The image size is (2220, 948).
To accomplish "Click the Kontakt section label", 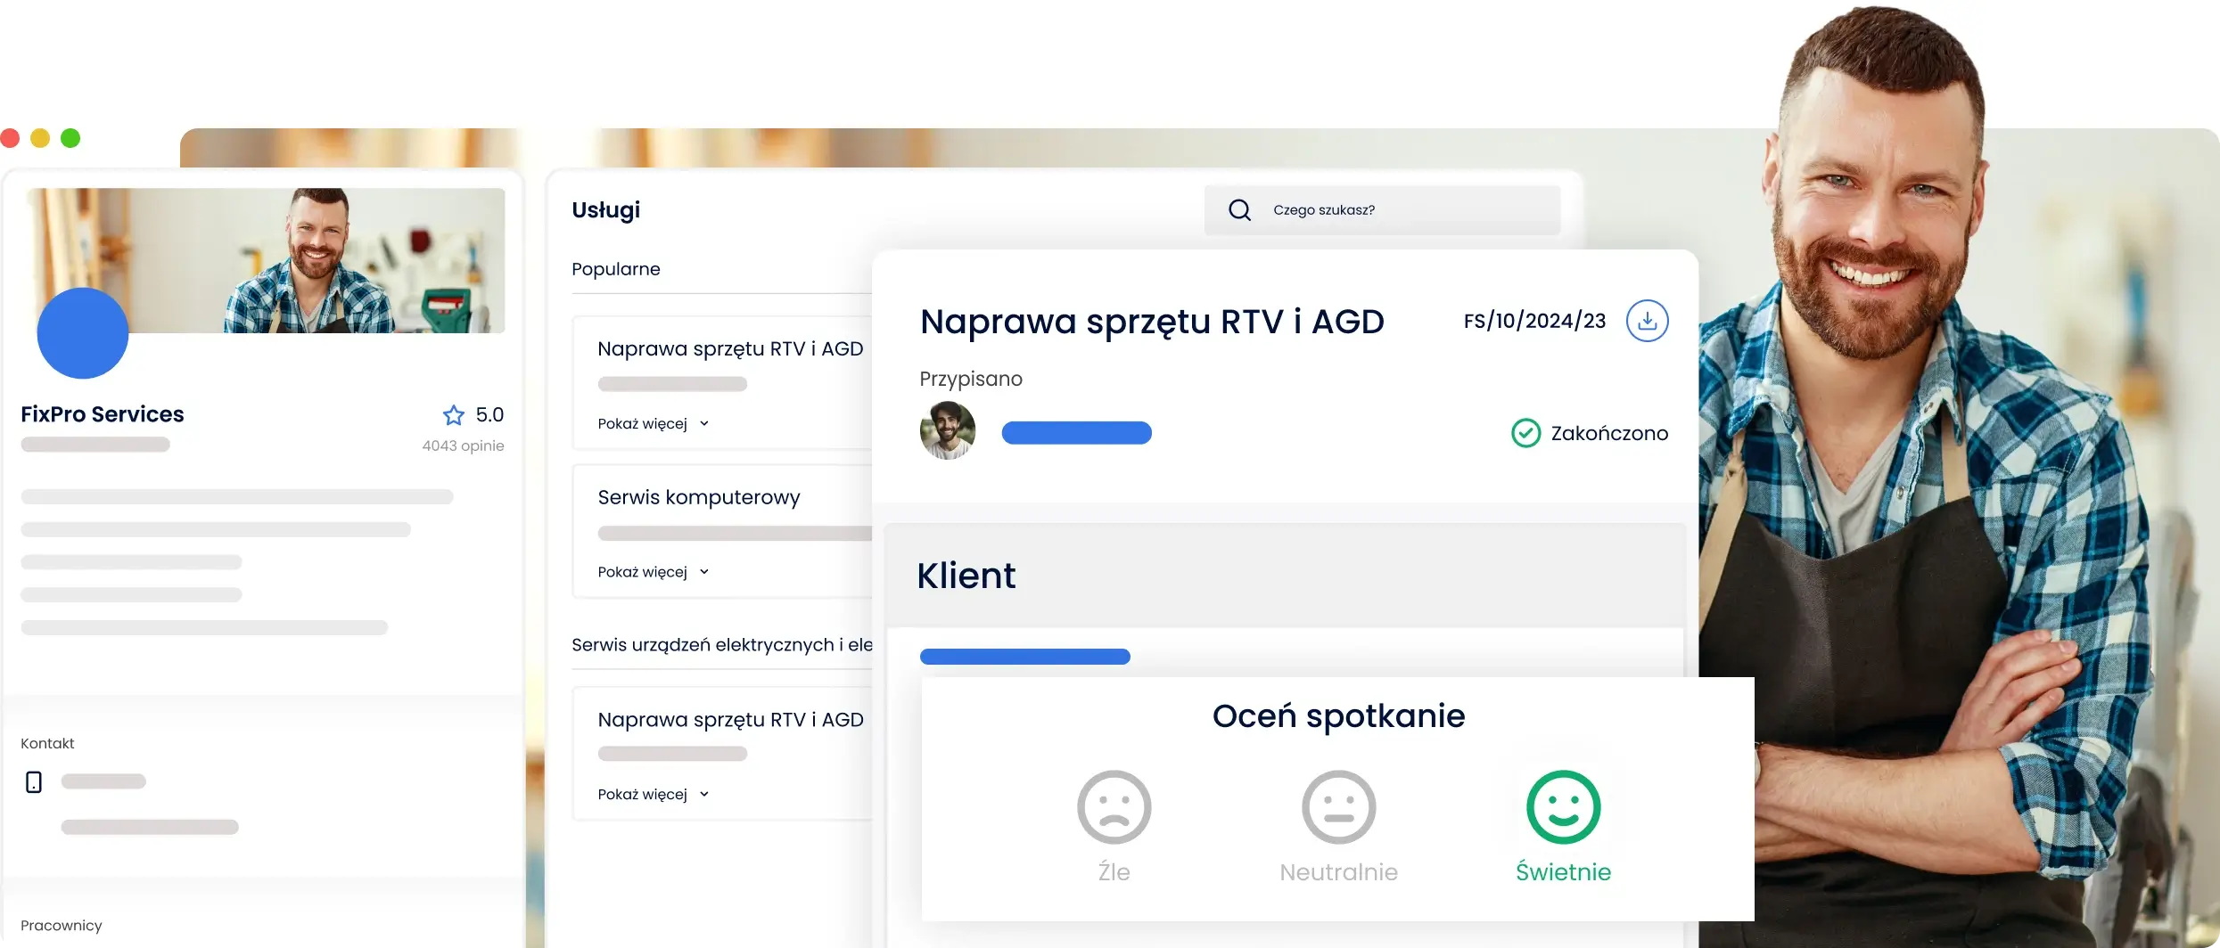I will tap(47, 743).
